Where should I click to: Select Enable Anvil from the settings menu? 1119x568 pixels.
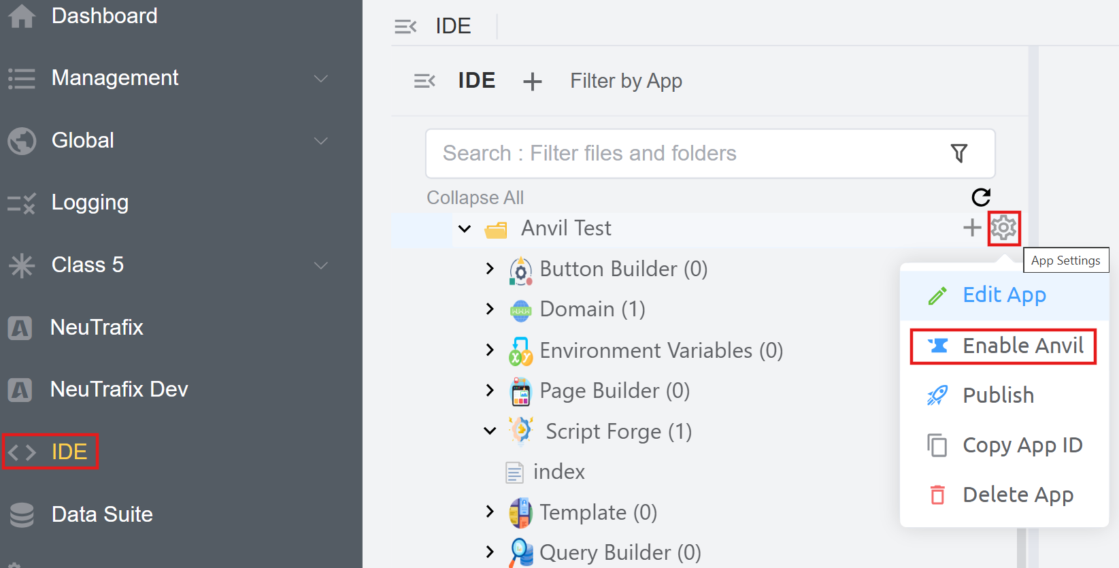coord(1022,346)
